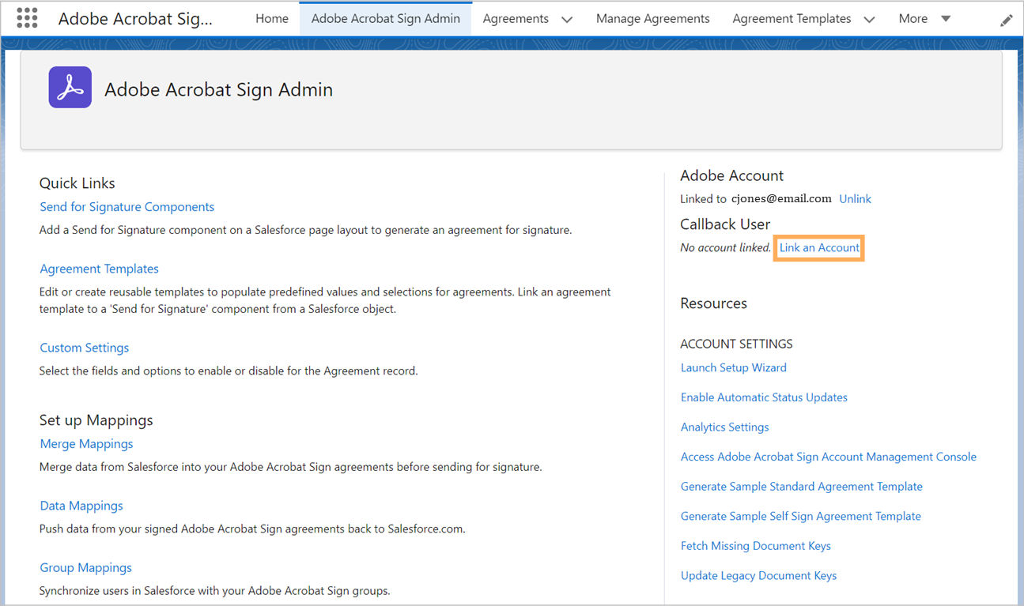Open Agreement Templates quick link
The height and width of the screenshot is (606, 1024).
click(100, 269)
